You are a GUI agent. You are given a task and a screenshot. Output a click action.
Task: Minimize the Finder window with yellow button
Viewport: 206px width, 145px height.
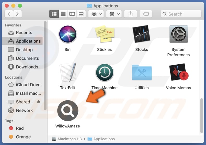[x=13, y=6]
